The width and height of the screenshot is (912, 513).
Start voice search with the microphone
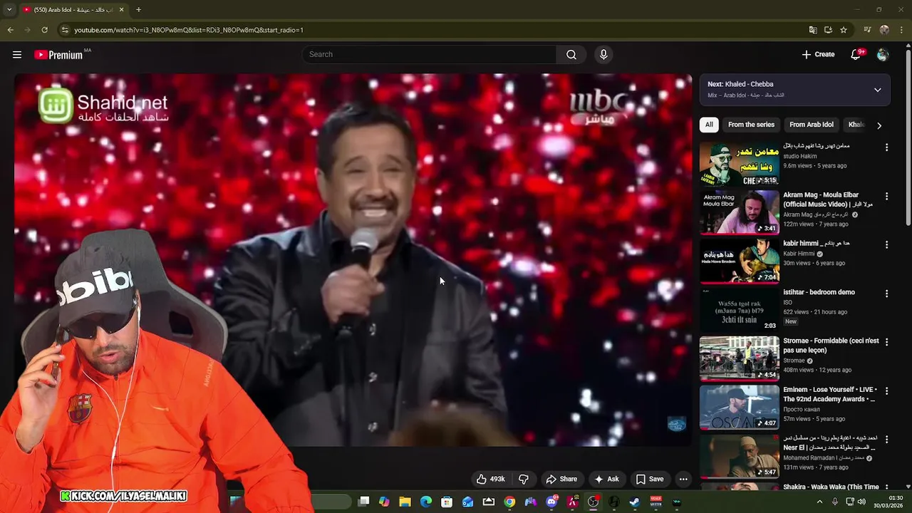(x=603, y=55)
